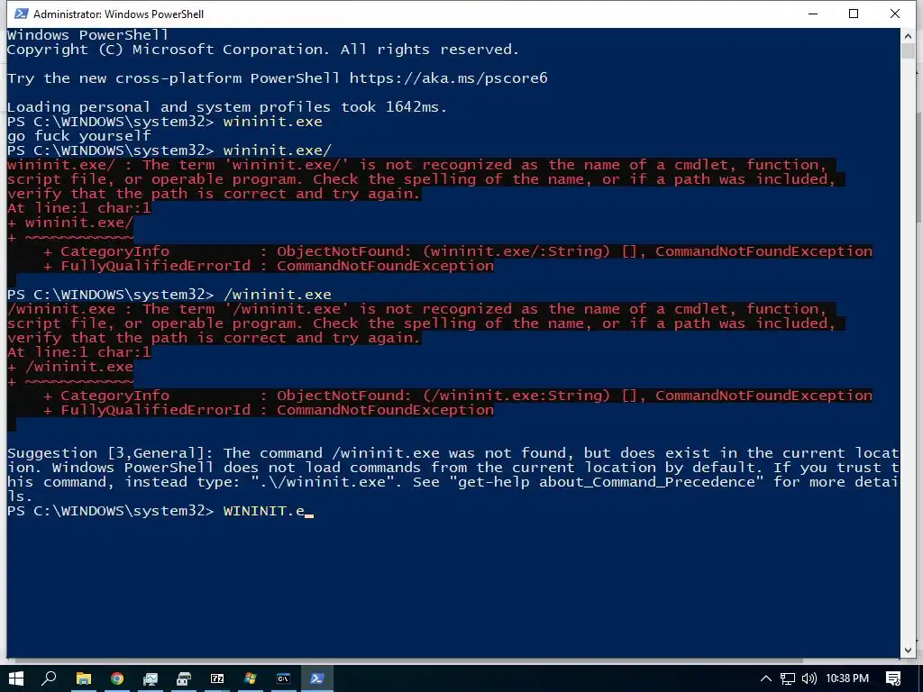The height and width of the screenshot is (692, 923).
Task: Open the Windows Start menu
Action: (16, 678)
